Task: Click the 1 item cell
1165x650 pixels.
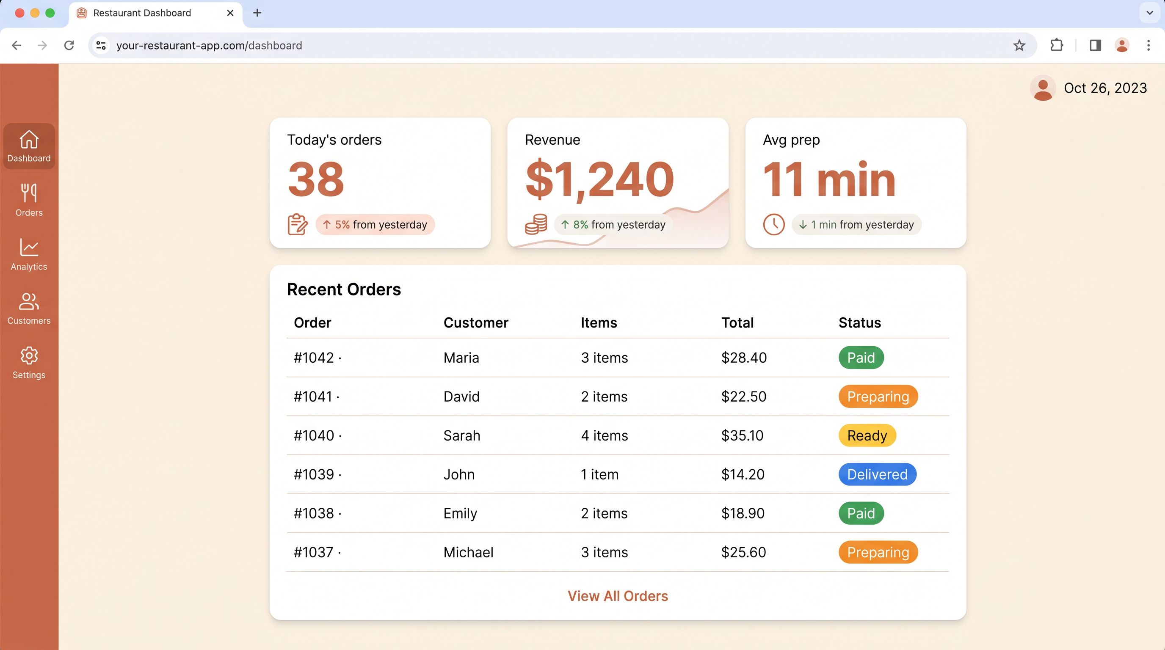Action: pyautogui.click(x=600, y=474)
